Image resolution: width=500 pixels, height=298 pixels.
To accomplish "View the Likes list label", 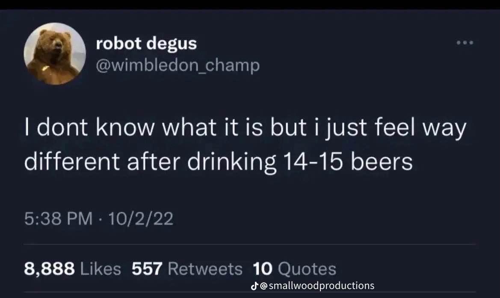I will [101, 269].
